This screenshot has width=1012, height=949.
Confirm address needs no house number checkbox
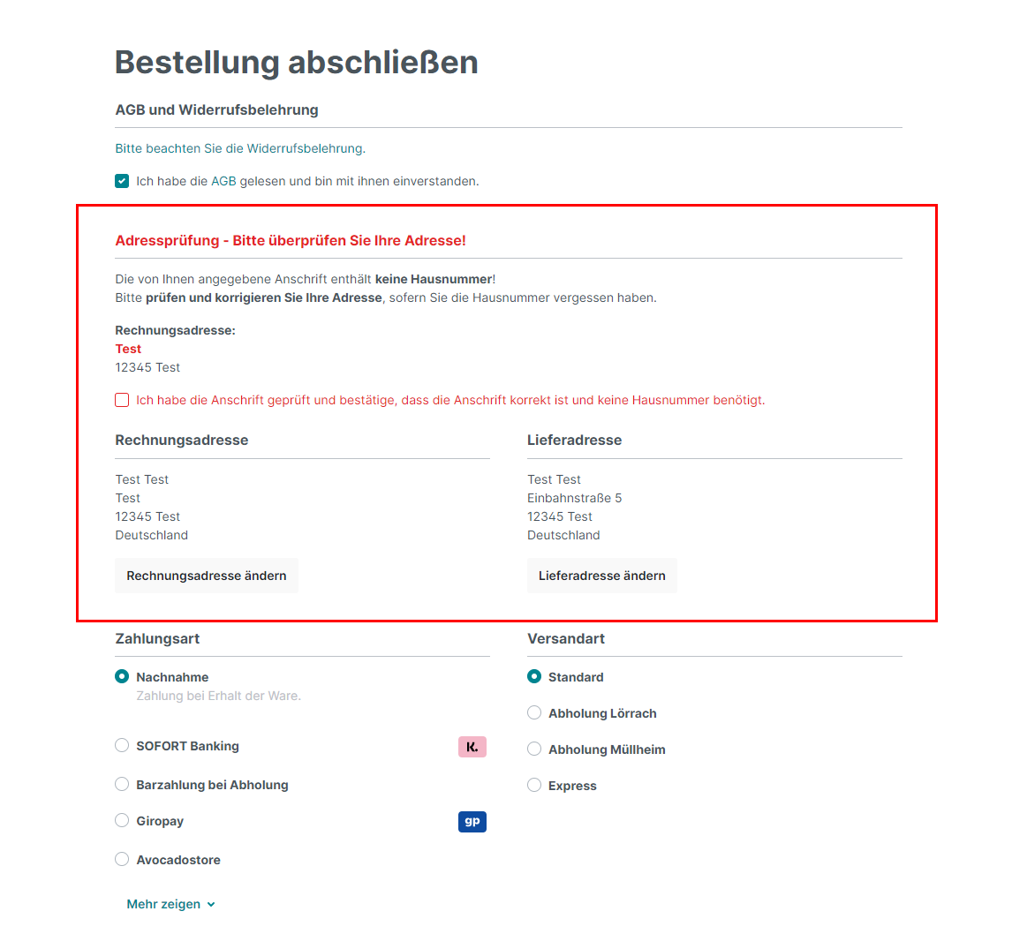click(123, 401)
